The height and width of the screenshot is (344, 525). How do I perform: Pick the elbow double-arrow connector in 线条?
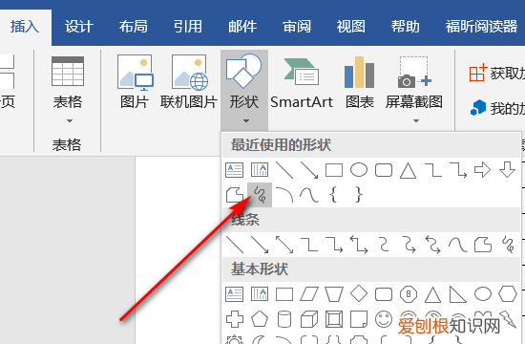pos(359,245)
